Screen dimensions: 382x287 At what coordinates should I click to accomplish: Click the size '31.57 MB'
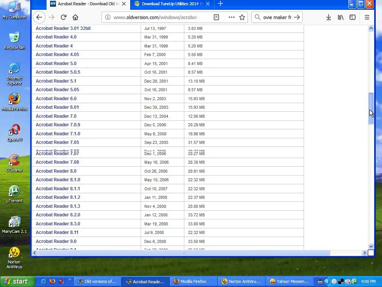tap(196, 142)
